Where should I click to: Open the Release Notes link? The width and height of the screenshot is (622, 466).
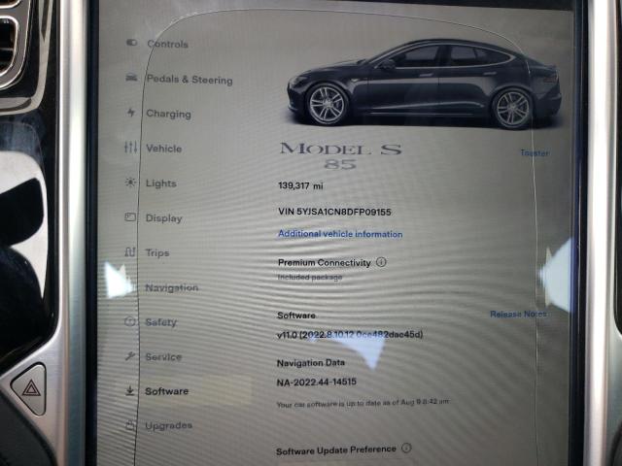[x=519, y=315]
